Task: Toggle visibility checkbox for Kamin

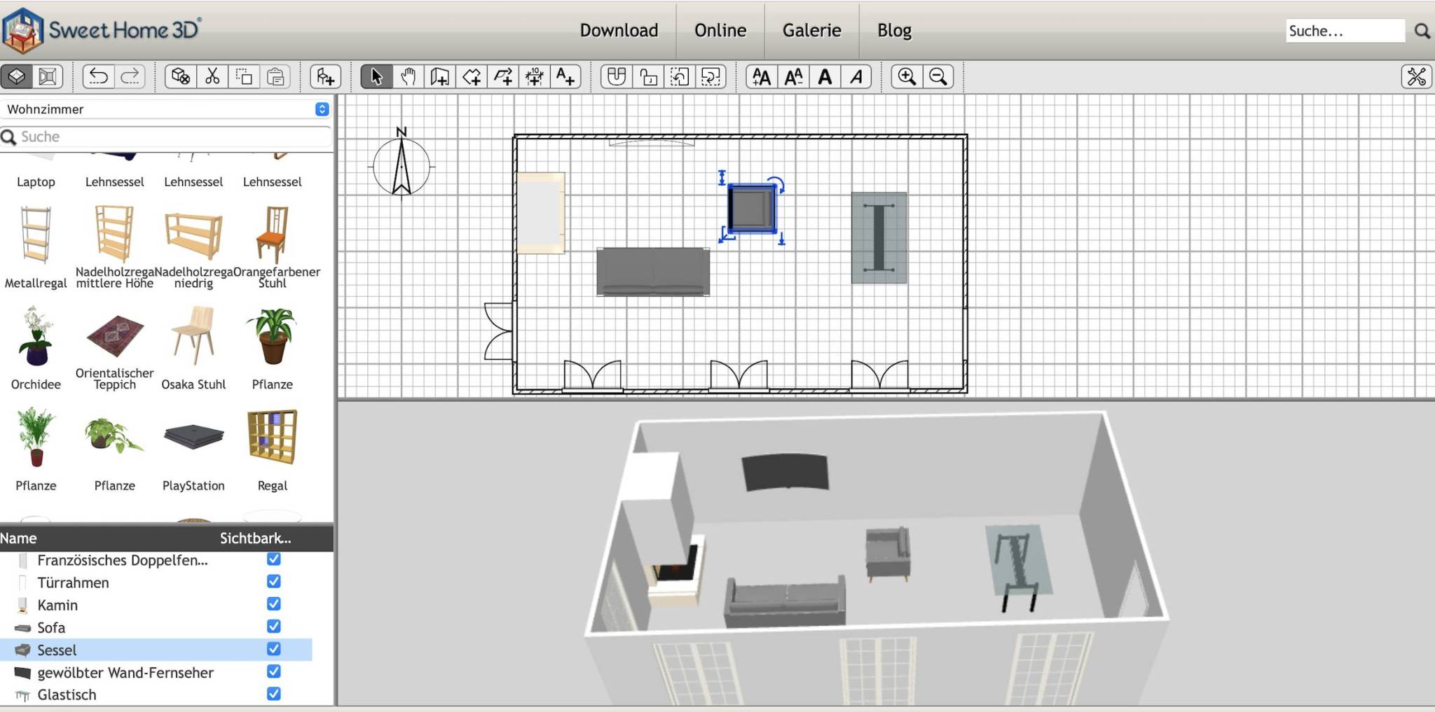Action: (x=274, y=604)
